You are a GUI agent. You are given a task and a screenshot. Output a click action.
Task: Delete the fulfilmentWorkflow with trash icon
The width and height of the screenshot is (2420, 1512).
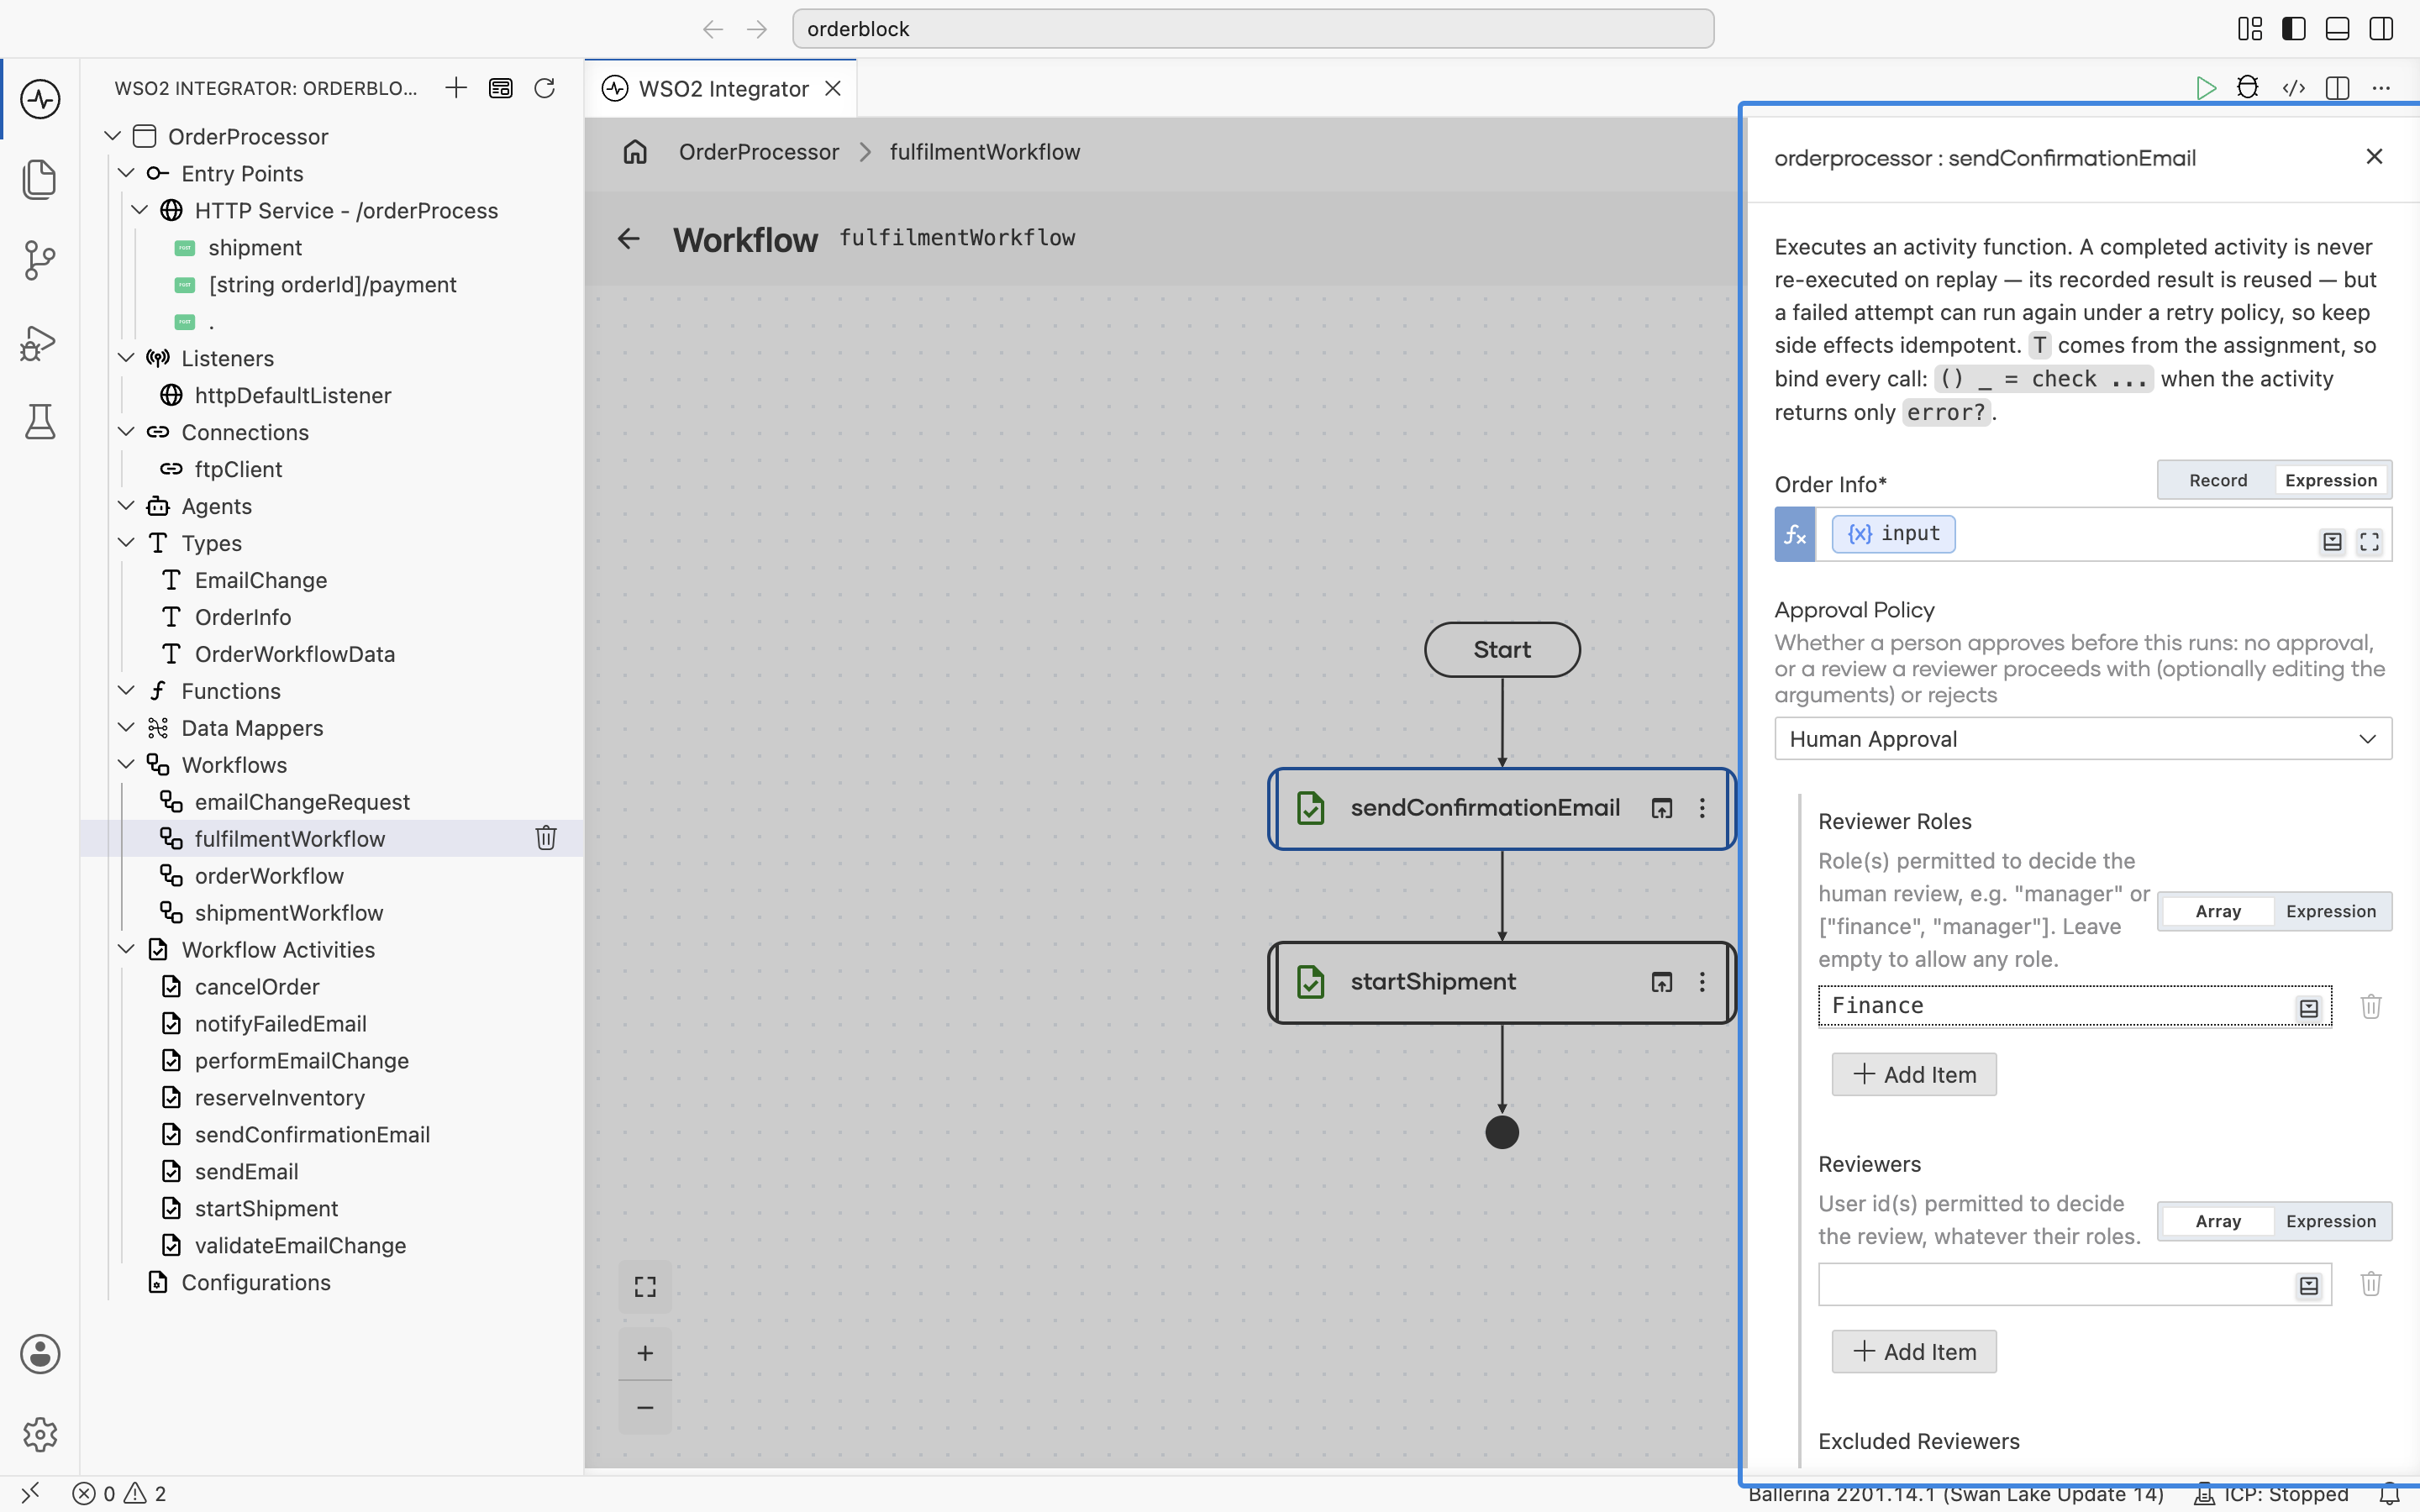coord(545,838)
